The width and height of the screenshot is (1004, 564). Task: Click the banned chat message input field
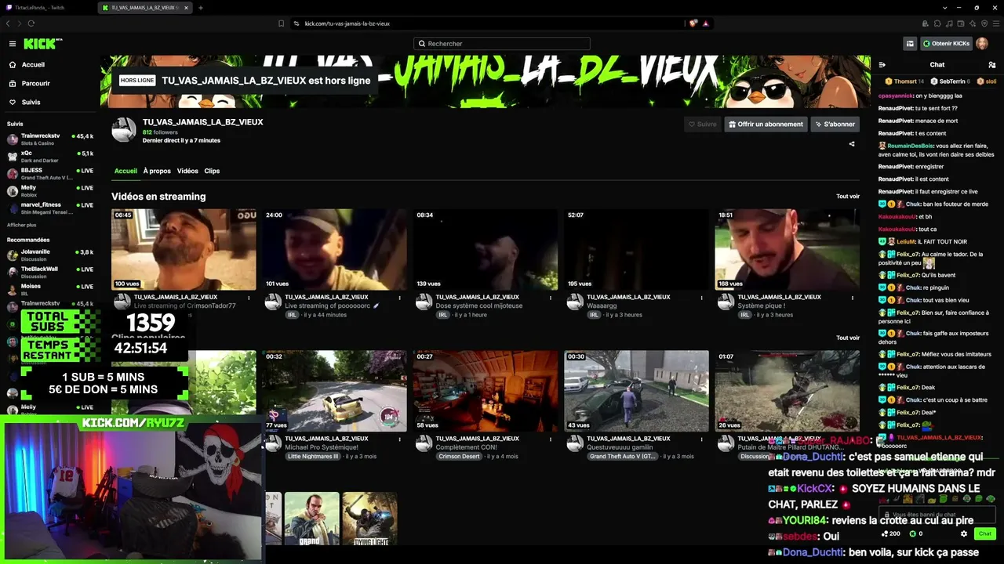pos(937,515)
